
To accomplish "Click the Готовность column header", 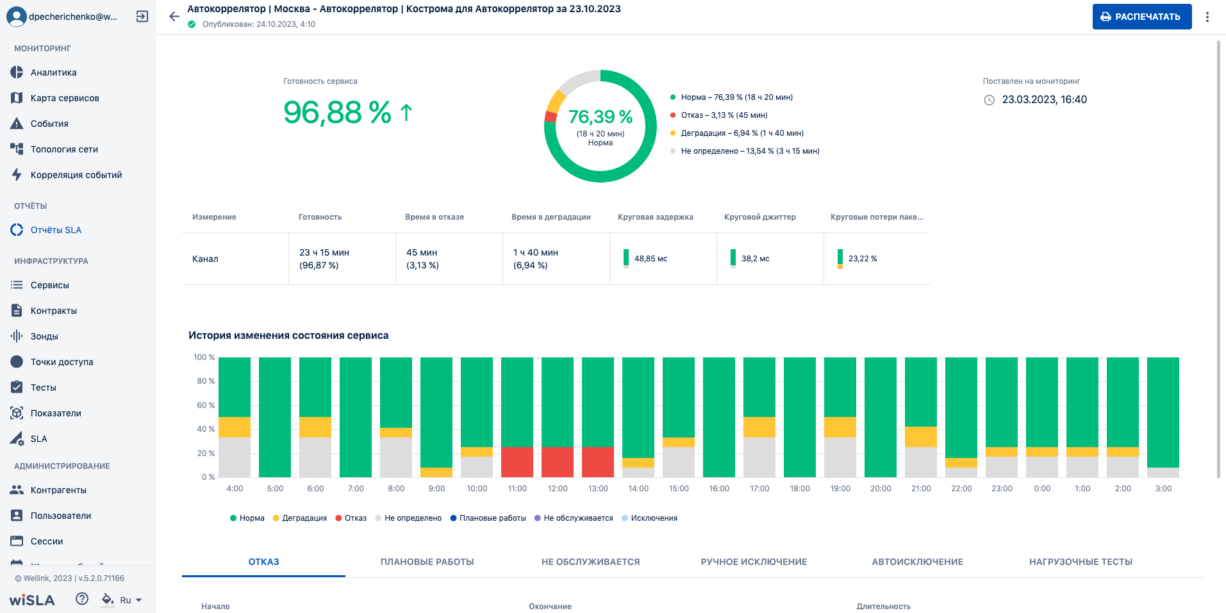I will tap(320, 217).
